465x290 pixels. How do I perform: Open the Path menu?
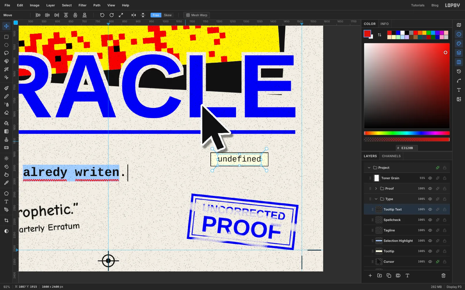click(x=97, y=5)
